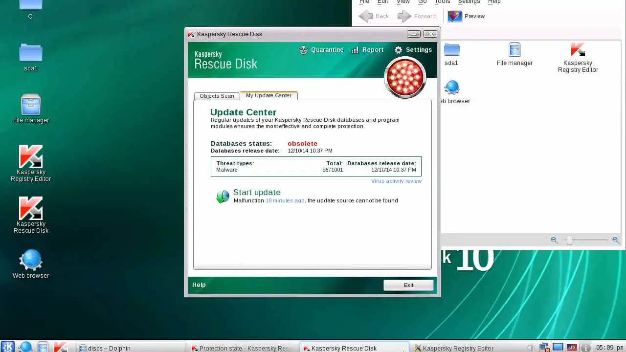Open Kaspersky Rescue Disk Settings

(x=413, y=50)
